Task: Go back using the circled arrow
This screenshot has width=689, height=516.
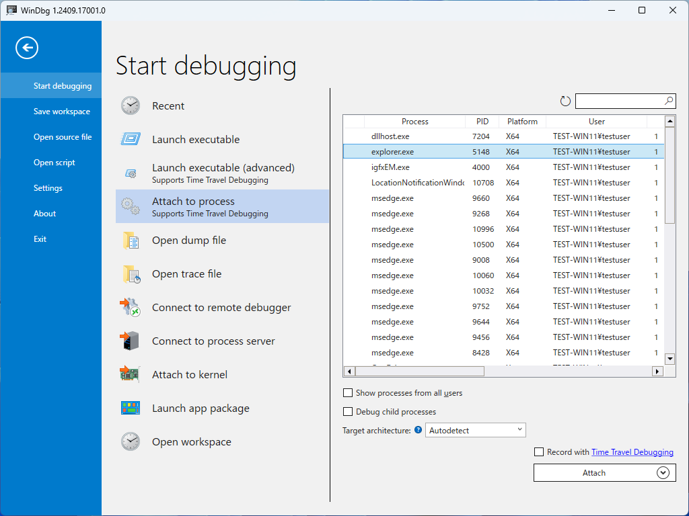Action: tap(27, 48)
